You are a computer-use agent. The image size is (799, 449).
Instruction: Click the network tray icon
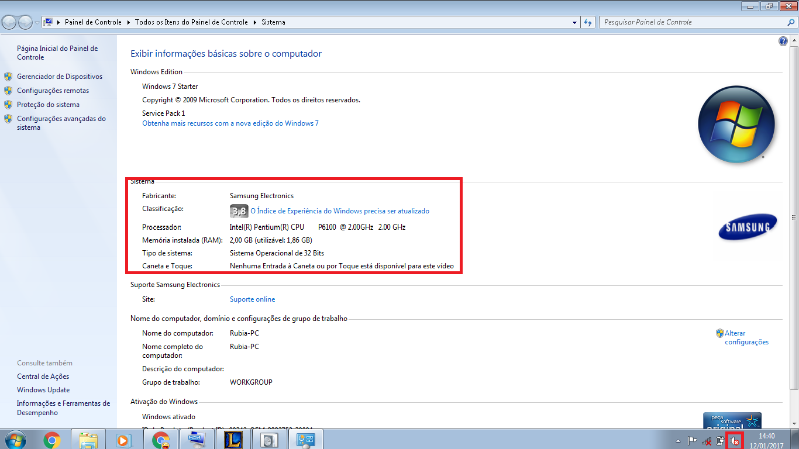(707, 441)
